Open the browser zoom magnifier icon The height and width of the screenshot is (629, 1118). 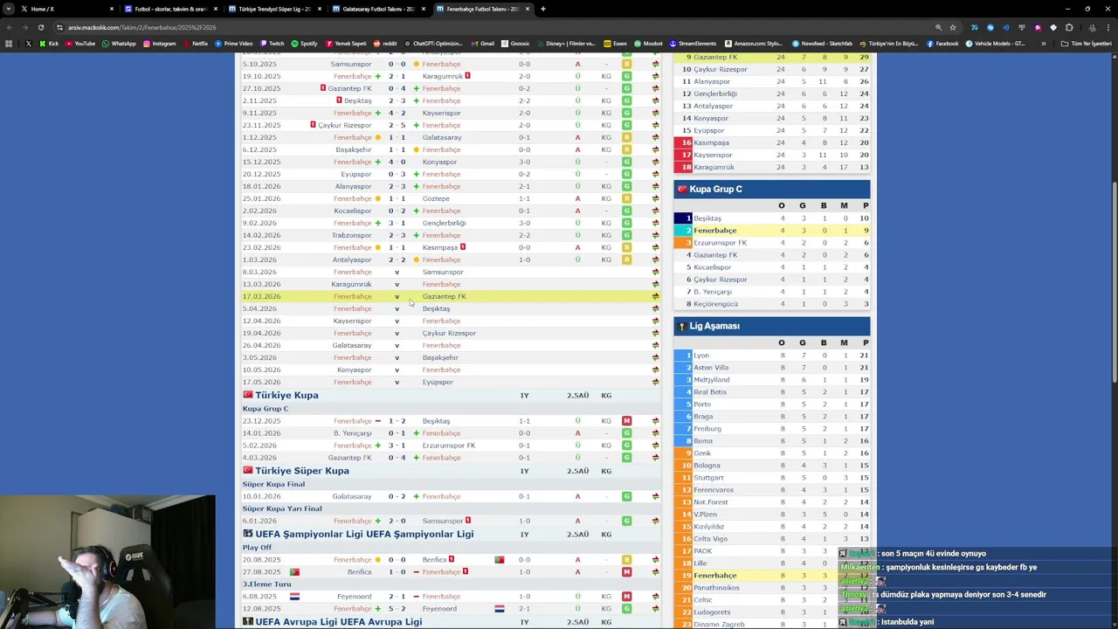click(x=938, y=27)
